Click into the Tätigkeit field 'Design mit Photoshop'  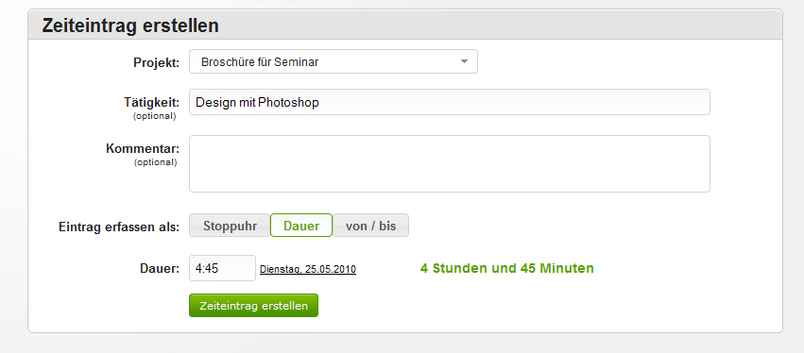pos(449,102)
